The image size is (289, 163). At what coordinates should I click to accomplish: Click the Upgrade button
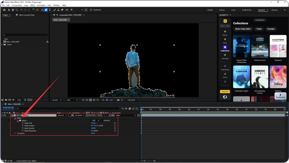(x=225, y=91)
